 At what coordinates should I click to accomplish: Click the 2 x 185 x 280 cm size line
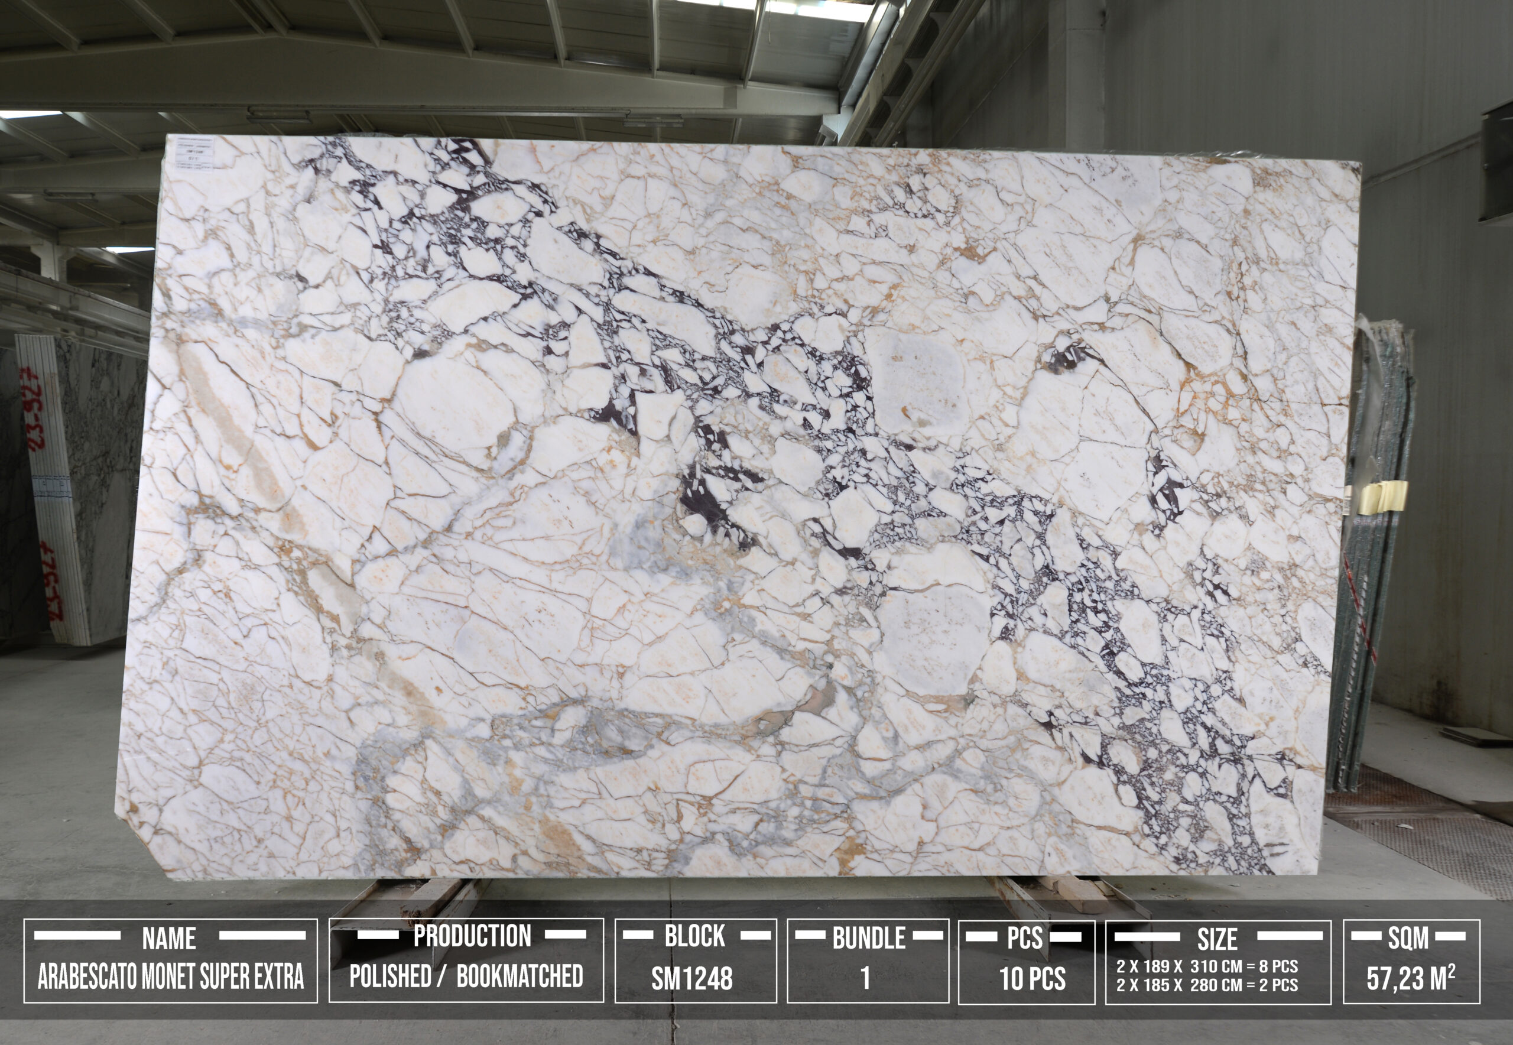tap(1207, 985)
